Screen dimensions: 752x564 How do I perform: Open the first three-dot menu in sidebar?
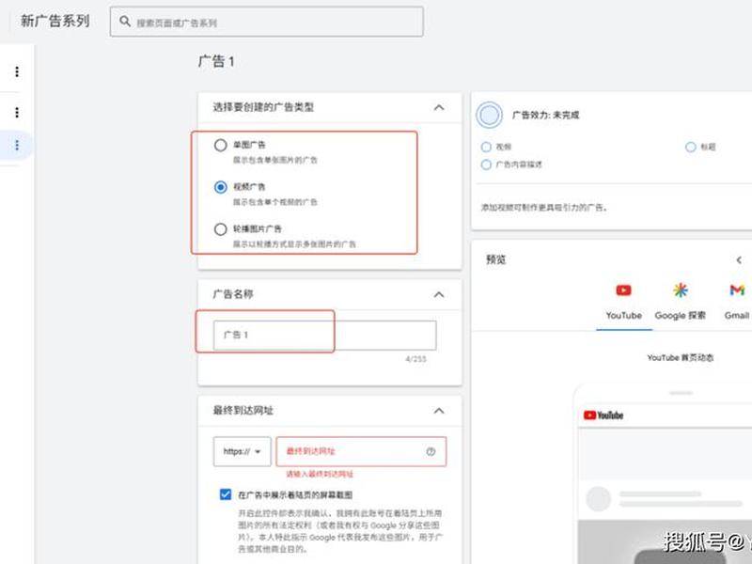pyautogui.click(x=17, y=71)
